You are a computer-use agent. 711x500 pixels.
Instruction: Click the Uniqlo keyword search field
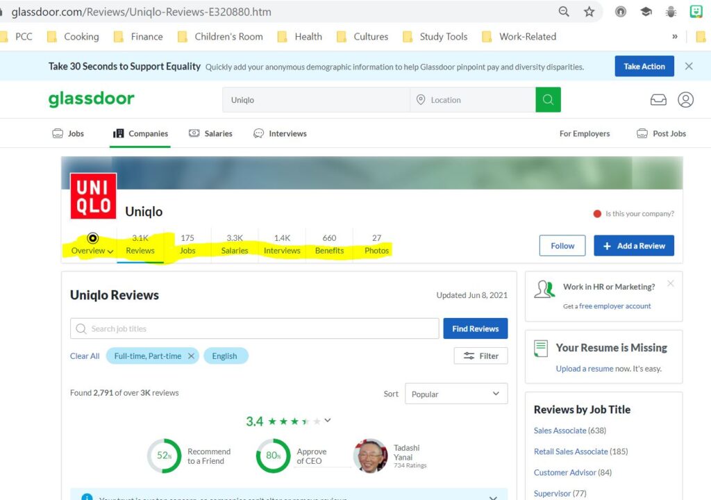click(316, 100)
